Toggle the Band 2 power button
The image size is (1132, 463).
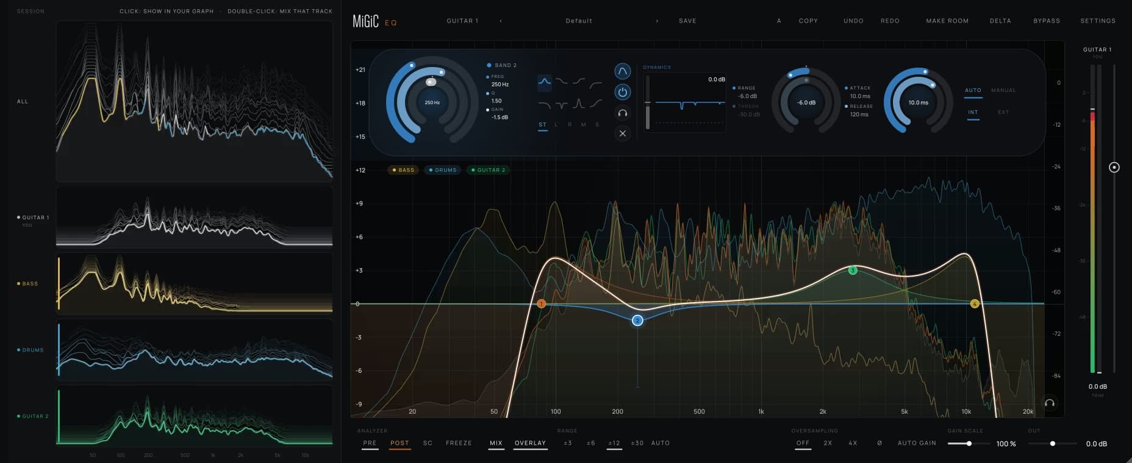pyautogui.click(x=622, y=93)
